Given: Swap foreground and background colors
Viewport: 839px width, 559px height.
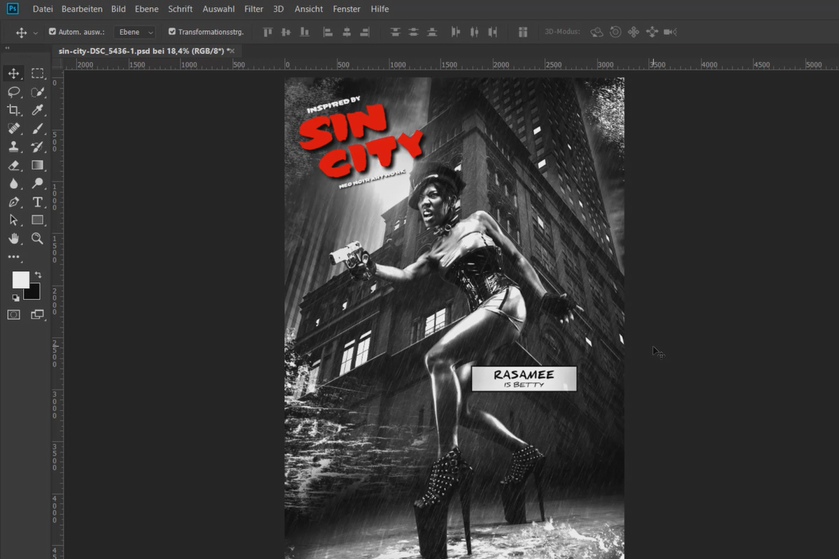Looking at the screenshot, I should tap(38, 275).
